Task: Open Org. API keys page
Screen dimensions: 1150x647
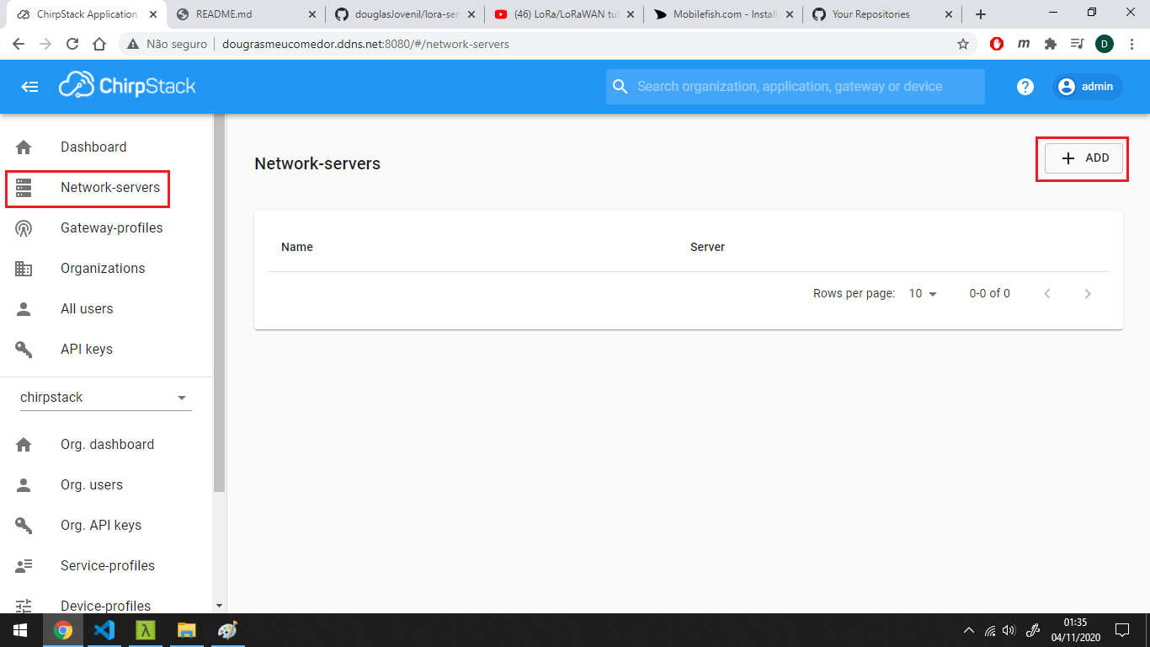Action: [x=101, y=525]
